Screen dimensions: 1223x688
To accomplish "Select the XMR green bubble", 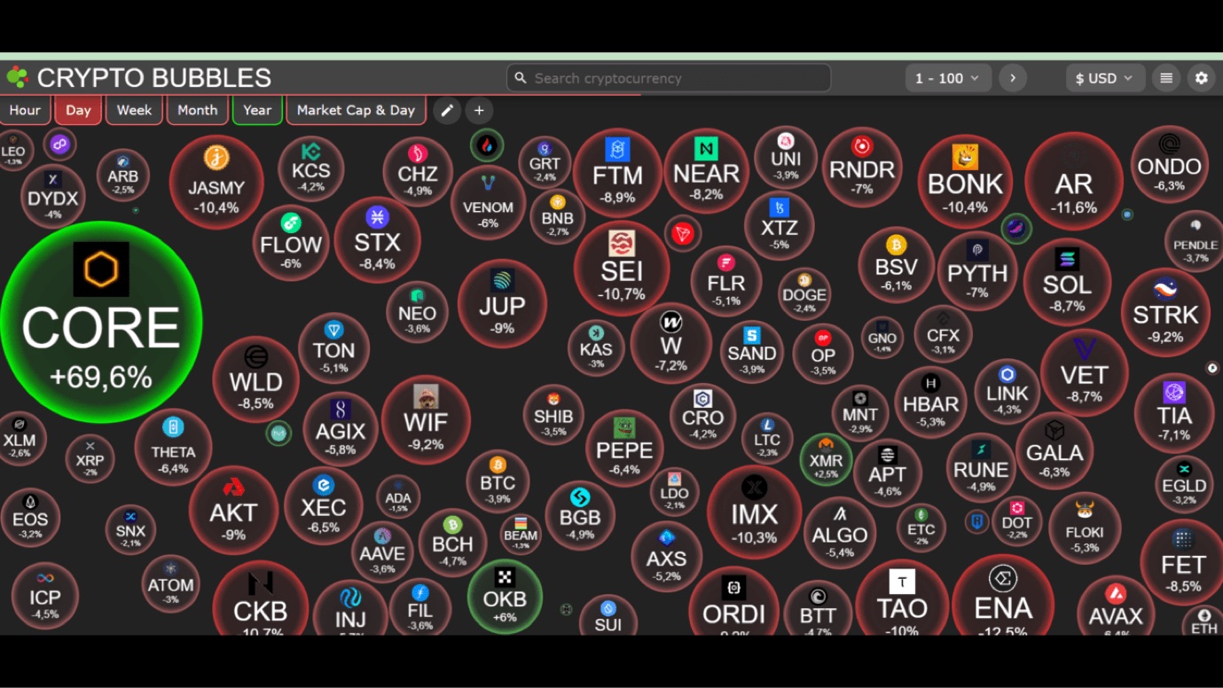I will [x=826, y=459].
